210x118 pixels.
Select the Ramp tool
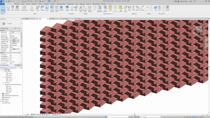pyautogui.click(x=72, y=8)
